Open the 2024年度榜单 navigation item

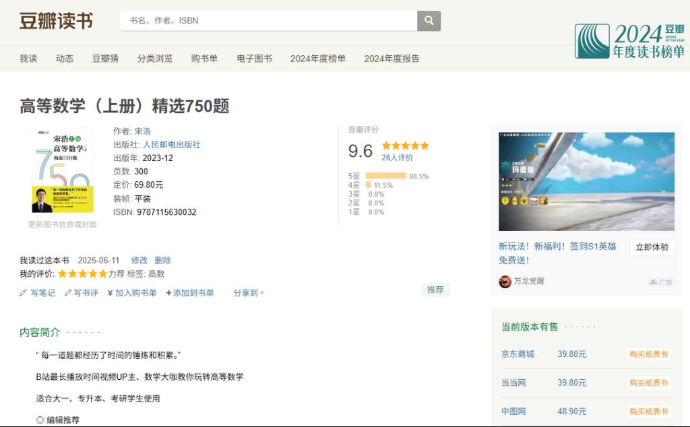(318, 59)
